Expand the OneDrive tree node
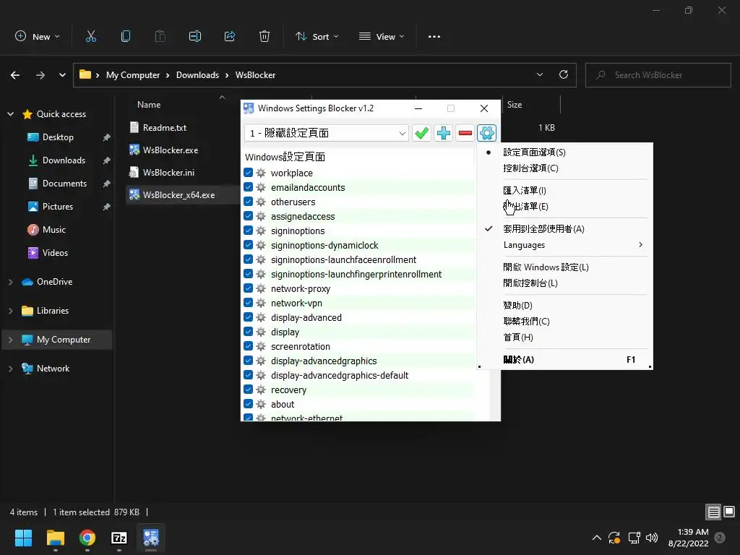Image resolution: width=740 pixels, height=555 pixels. click(10, 282)
